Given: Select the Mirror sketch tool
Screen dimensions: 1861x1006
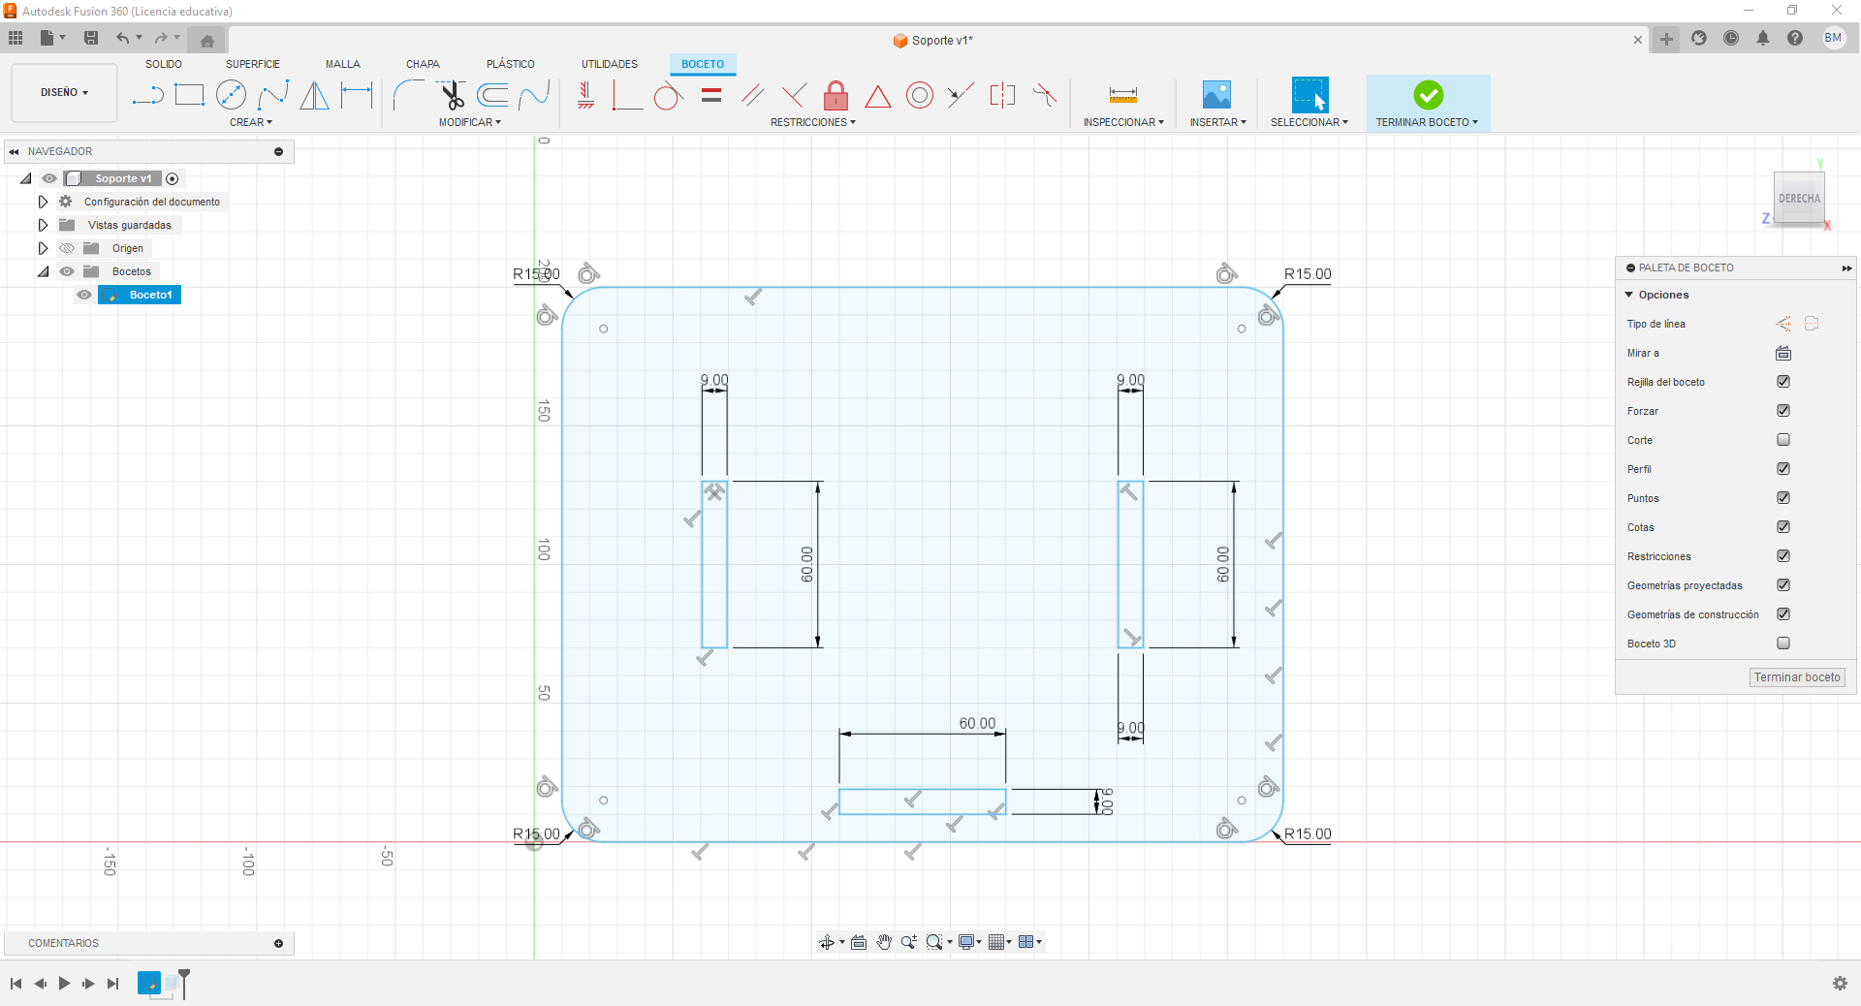Looking at the screenshot, I should pyautogui.click(x=315, y=95).
